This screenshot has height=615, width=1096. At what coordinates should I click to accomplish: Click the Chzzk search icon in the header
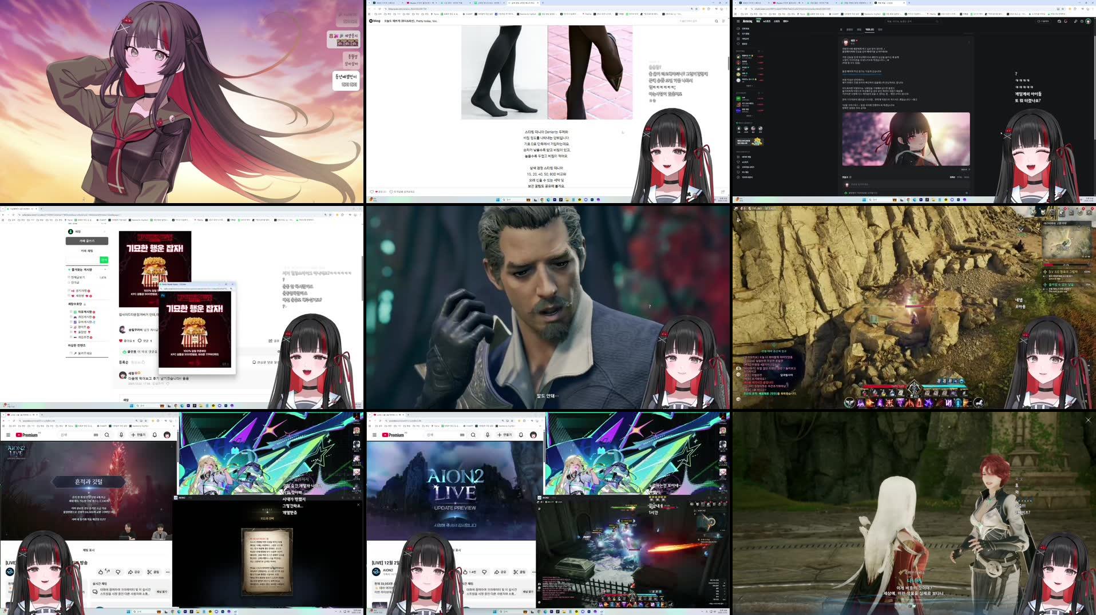pos(1075,22)
